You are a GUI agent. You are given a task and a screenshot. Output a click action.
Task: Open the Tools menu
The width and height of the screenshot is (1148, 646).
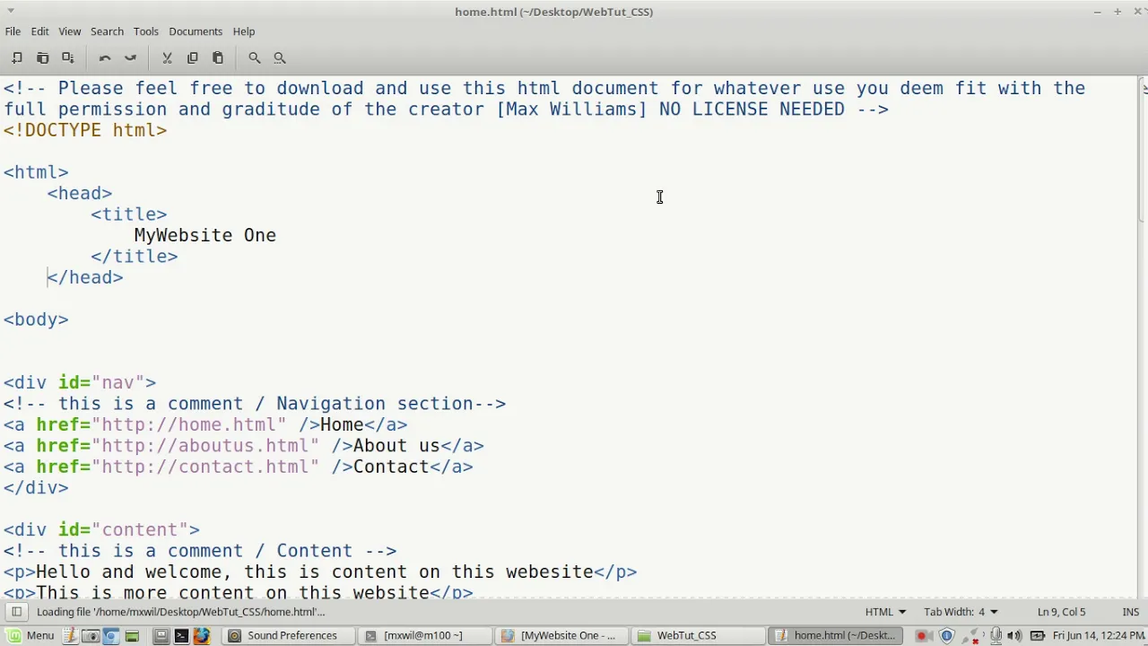pos(145,31)
